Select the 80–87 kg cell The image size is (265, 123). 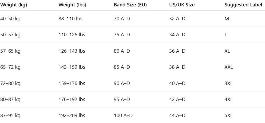tap(10, 99)
